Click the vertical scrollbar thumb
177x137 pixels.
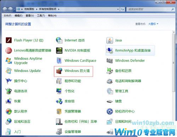point(173,63)
